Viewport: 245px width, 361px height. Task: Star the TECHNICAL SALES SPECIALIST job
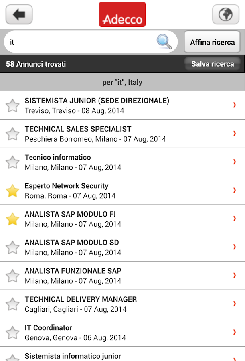pos(13,134)
